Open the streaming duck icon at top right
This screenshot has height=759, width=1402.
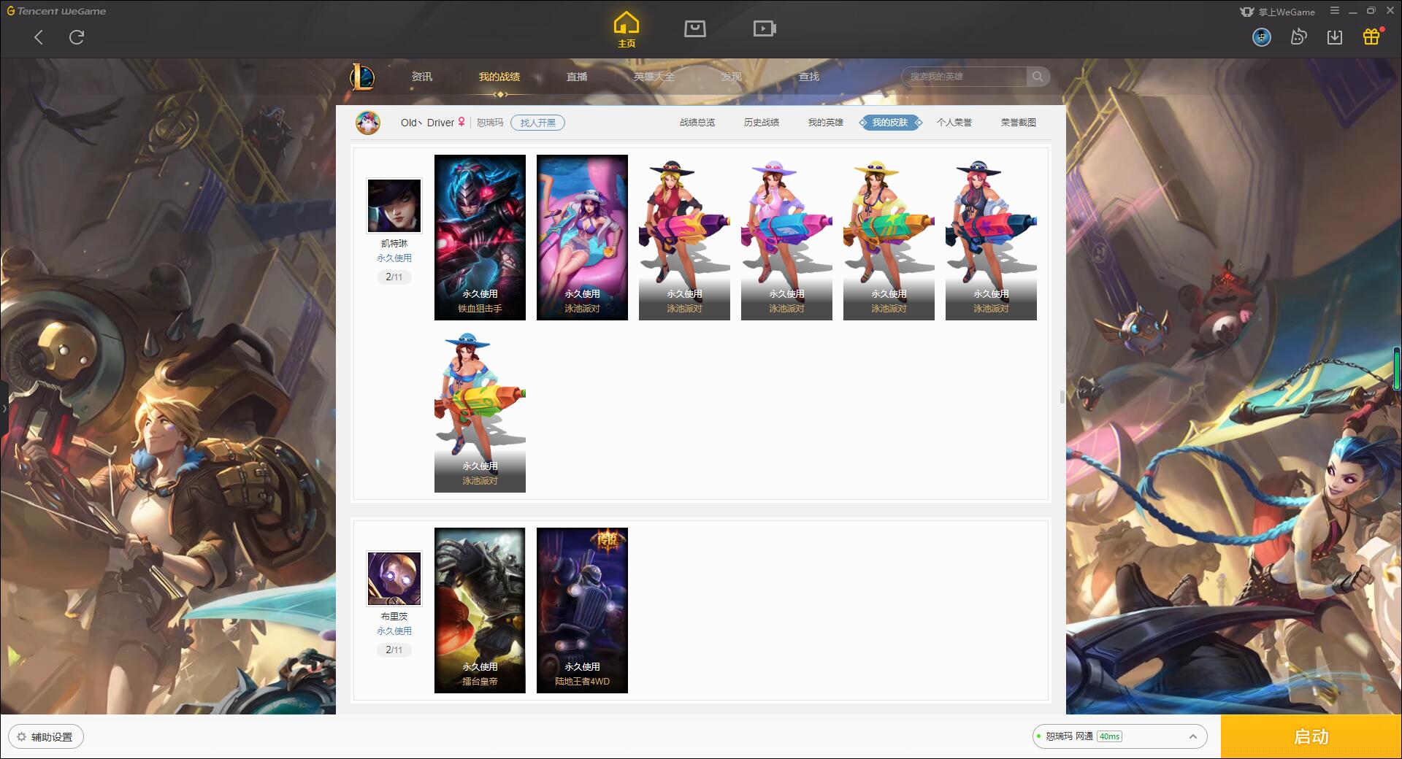point(1298,36)
